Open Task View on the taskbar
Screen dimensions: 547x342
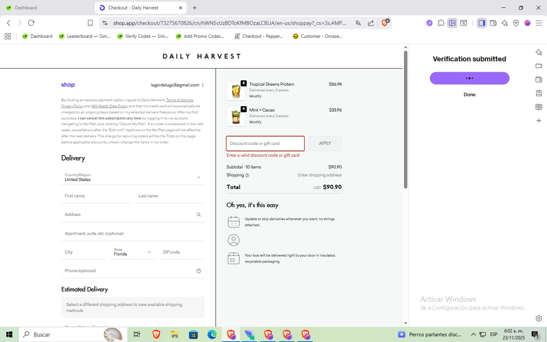(x=137, y=334)
